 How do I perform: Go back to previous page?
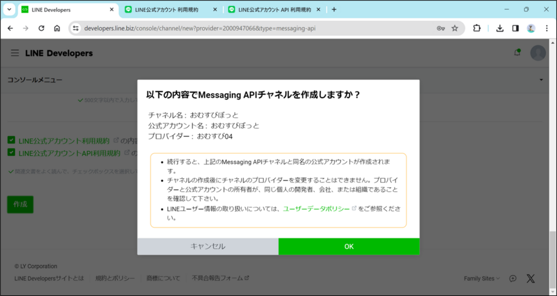click(11, 28)
